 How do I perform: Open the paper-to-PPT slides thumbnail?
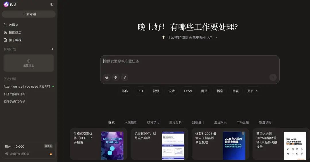point(173,146)
